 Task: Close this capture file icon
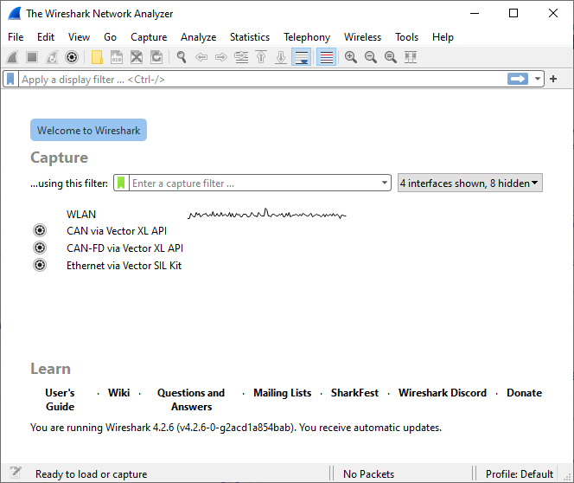click(137, 57)
